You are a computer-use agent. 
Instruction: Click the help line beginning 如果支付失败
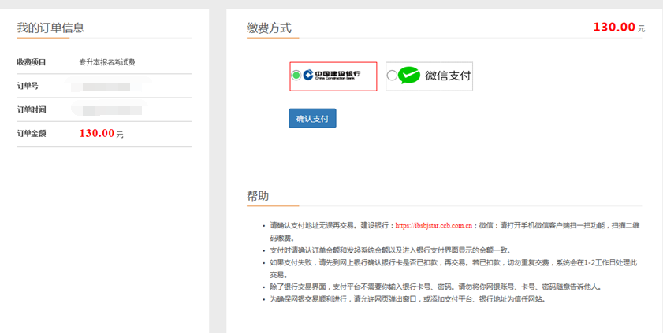coord(453,268)
